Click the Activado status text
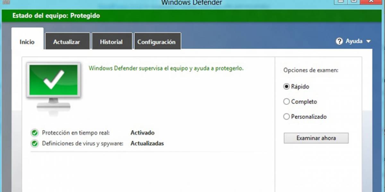 142,132
